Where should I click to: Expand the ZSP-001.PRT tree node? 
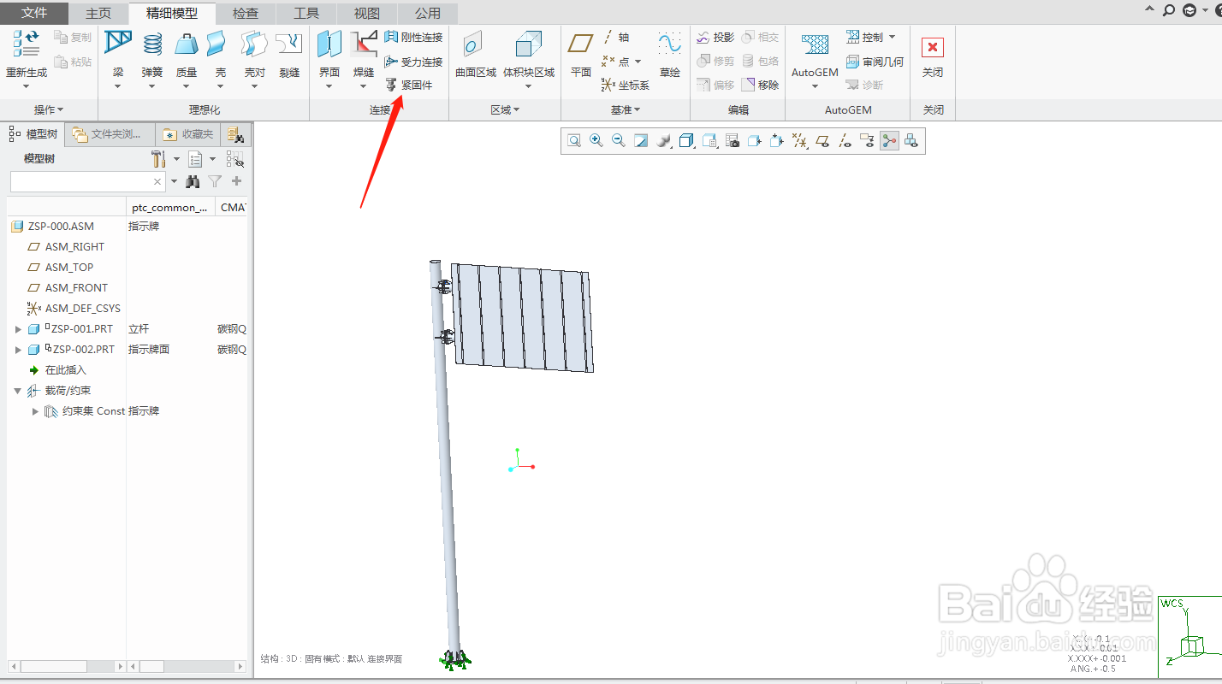tap(18, 328)
